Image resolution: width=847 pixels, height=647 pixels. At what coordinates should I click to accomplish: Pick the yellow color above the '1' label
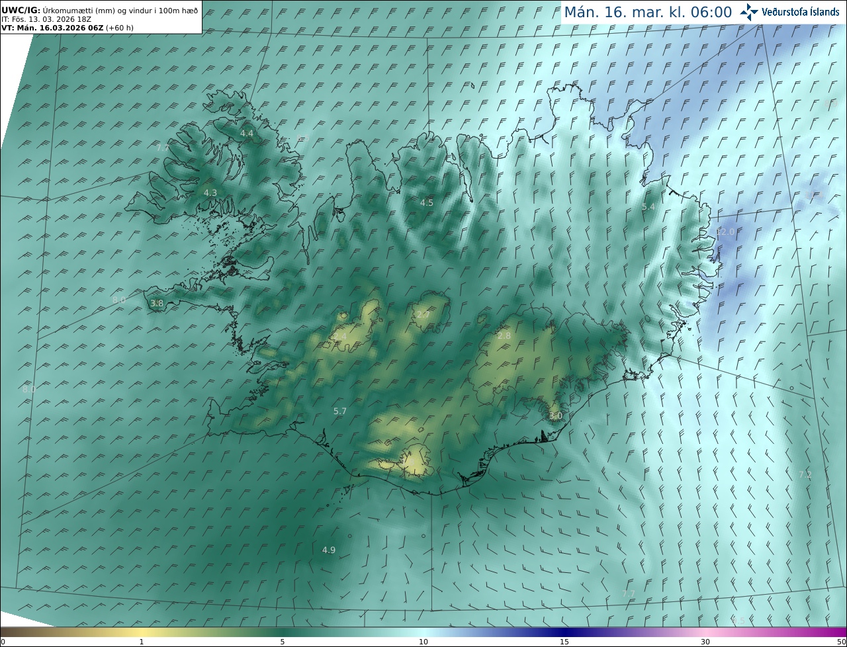coord(142,632)
